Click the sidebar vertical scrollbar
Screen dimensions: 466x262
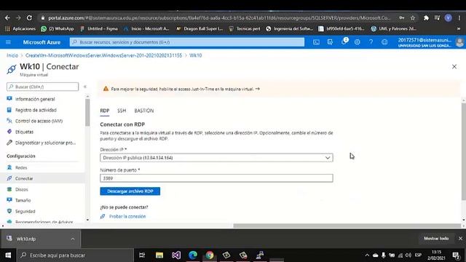tap(87, 113)
